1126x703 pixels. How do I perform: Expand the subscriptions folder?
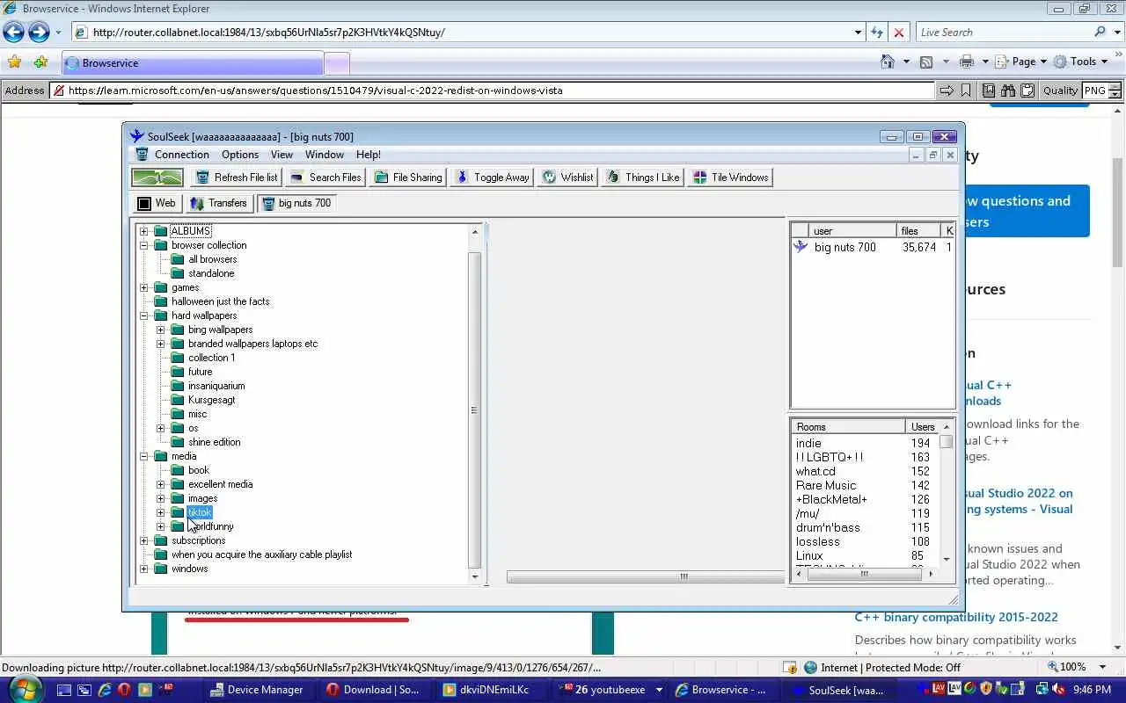144,540
